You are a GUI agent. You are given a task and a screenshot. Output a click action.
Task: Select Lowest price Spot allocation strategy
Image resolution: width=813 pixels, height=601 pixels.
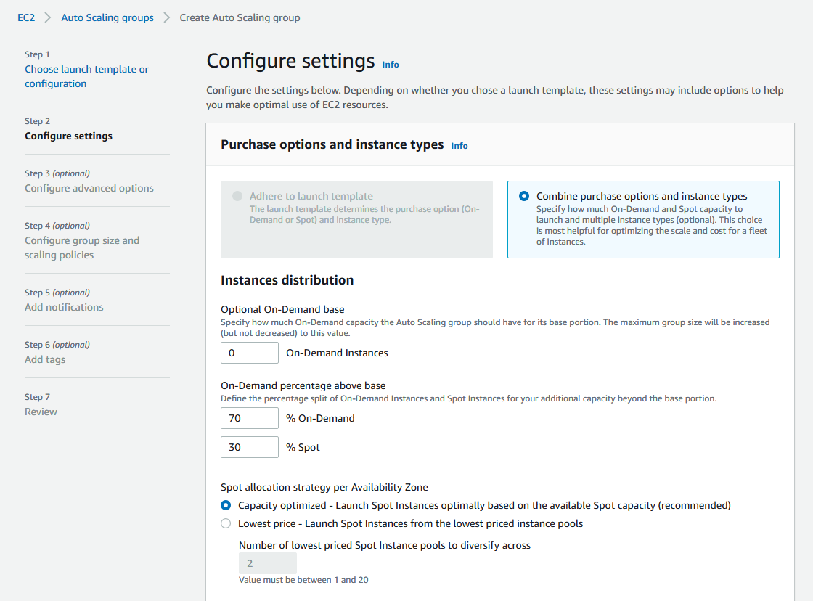click(226, 523)
